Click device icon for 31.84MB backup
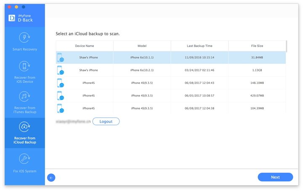Screen dimensions: 303x191 click(x=61, y=58)
